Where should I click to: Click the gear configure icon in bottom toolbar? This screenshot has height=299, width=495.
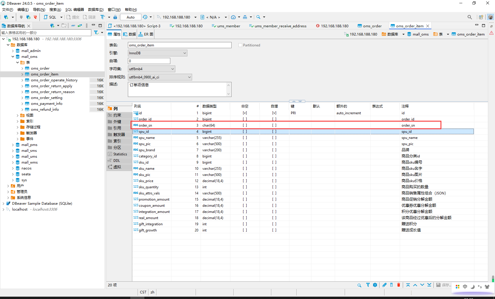pos(375,285)
